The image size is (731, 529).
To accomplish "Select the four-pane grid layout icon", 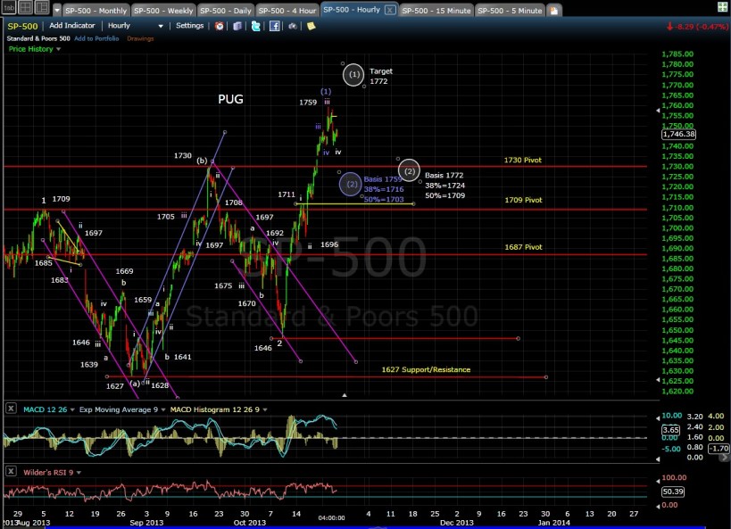I will 25,7.
